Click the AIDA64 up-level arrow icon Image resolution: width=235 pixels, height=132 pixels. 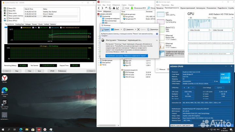[x=106, y=8]
